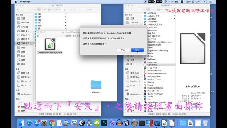Open the READMEs folder in Language Pack window

tap(96, 84)
